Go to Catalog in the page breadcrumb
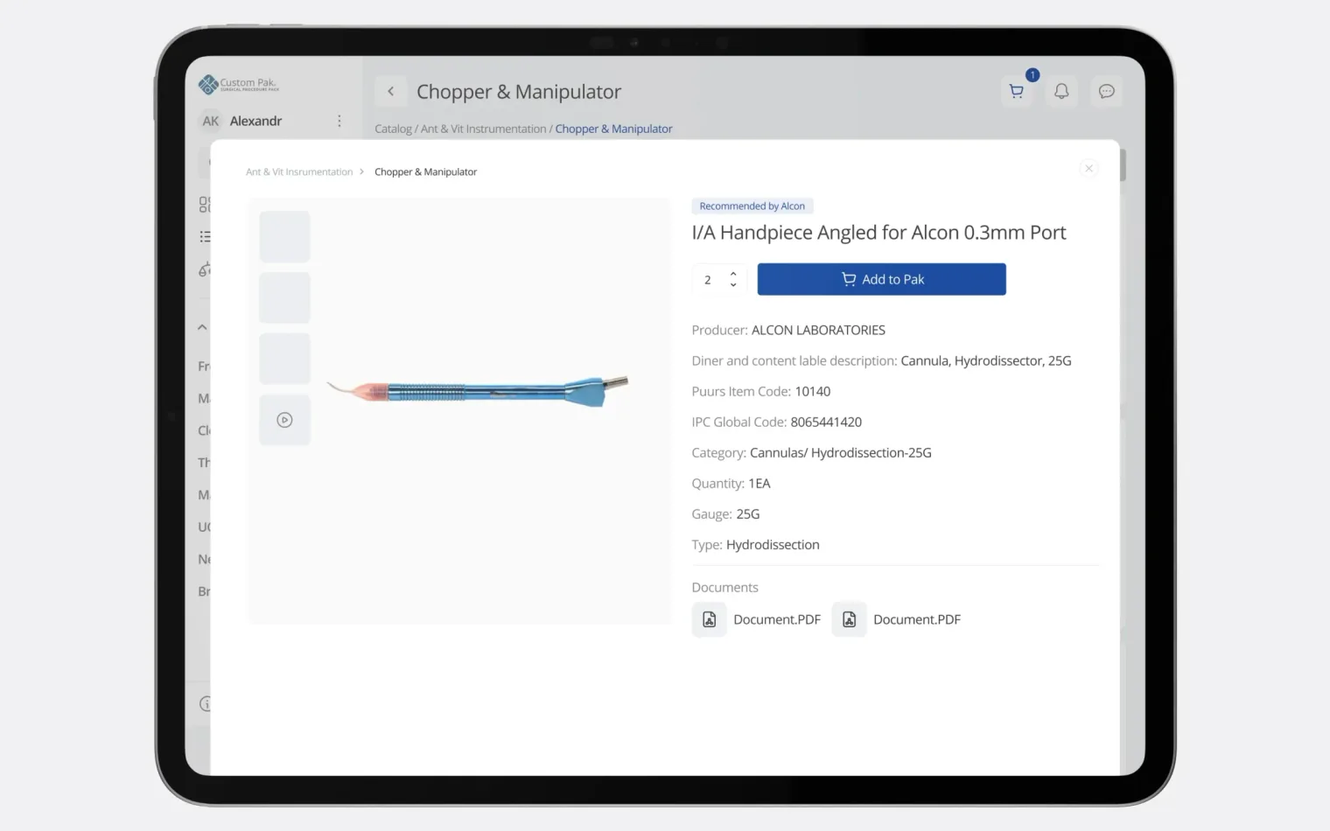The image size is (1330, 831). [x=393, y=129]
